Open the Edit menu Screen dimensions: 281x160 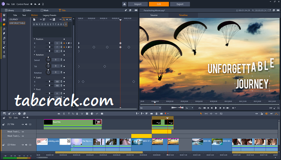[13, 4]
